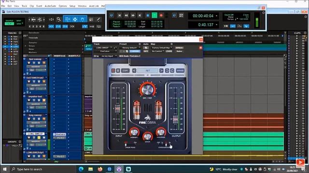Click the SAFE button in plugin window

pos(146,51)
